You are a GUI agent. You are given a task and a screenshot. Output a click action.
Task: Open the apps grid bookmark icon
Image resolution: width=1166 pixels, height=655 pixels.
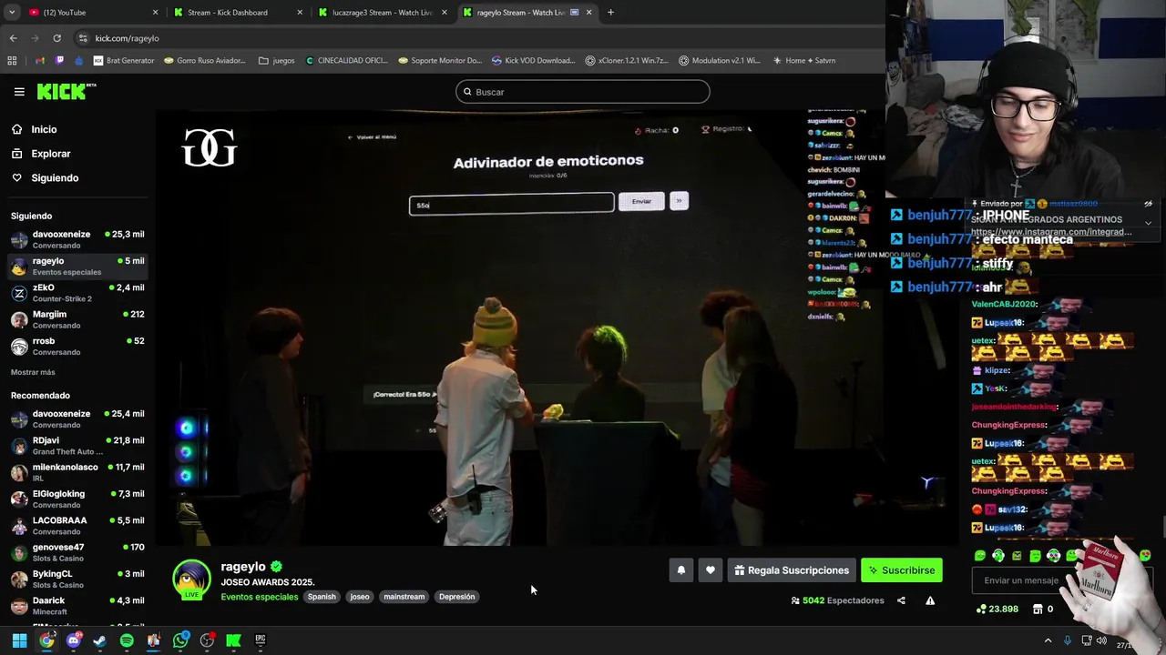[12, 61]
